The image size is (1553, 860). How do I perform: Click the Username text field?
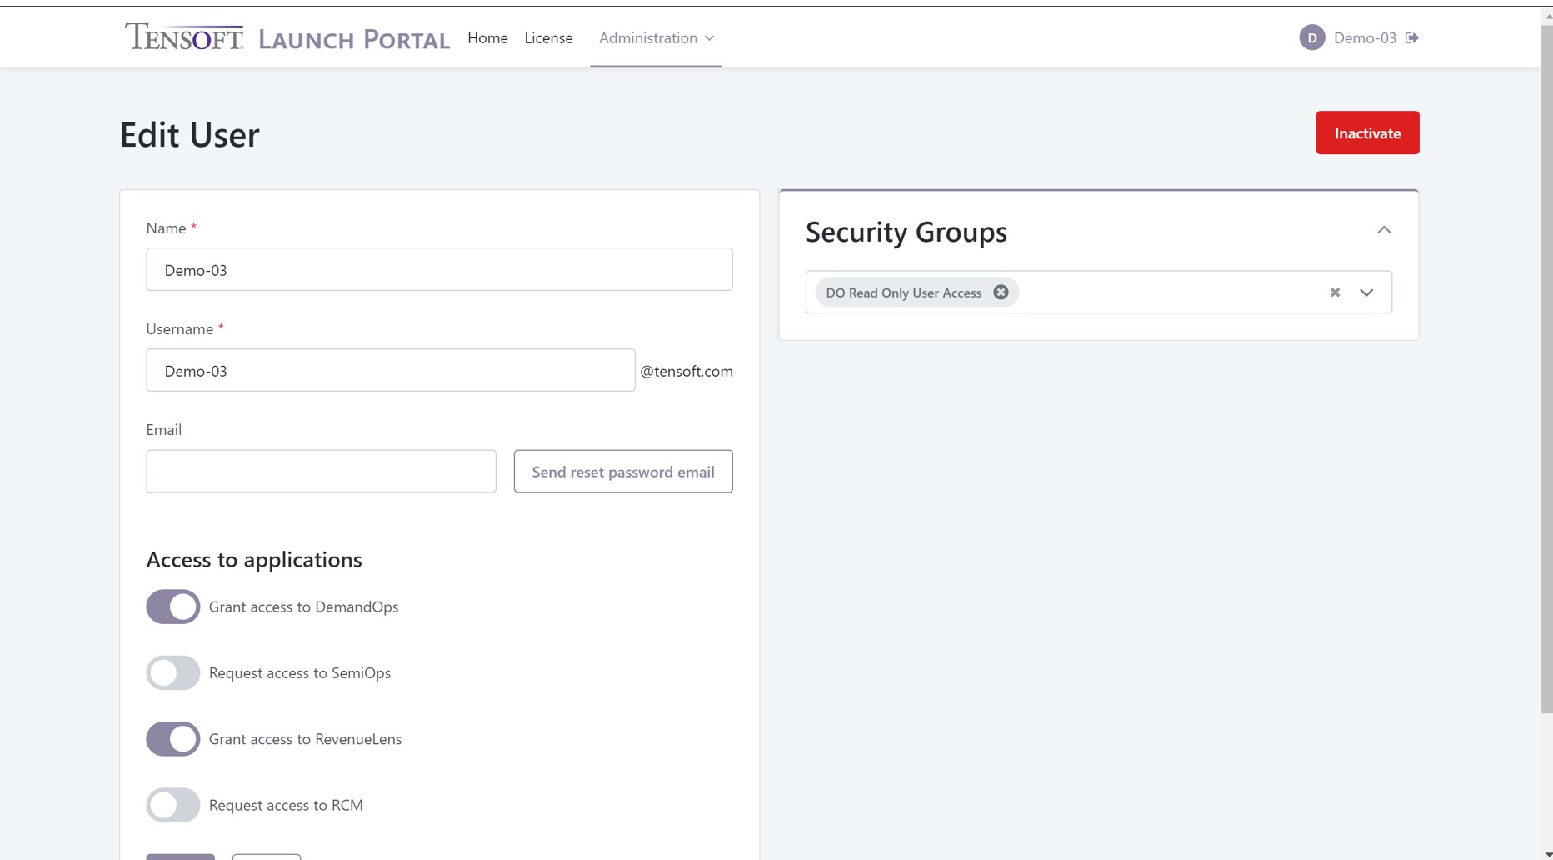point(389,370)
